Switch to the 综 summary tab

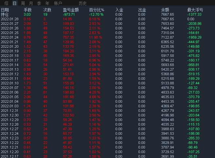click(x=6, y=3)
